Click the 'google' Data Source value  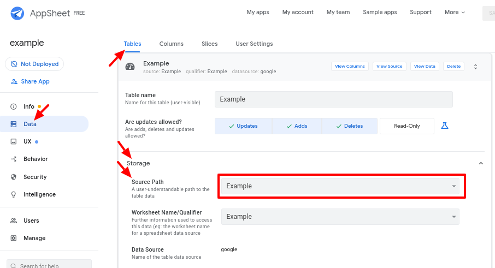(x=229, y=249)
